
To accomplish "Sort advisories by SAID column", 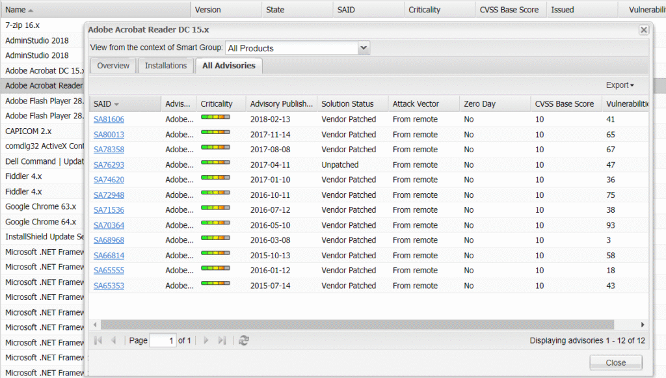I will coord(125,104).
